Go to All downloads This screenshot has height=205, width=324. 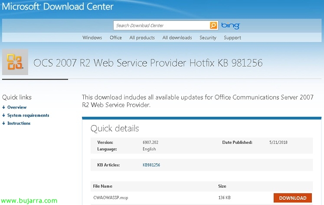pos(177,38)
